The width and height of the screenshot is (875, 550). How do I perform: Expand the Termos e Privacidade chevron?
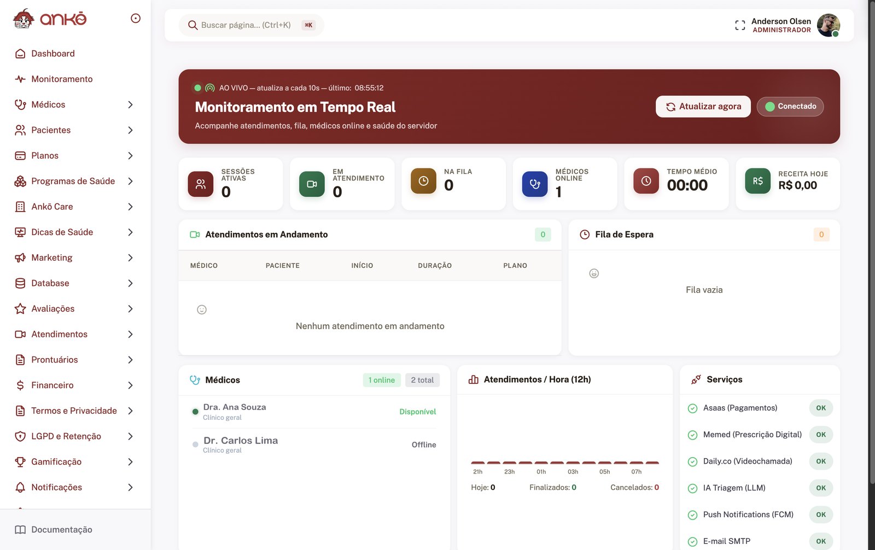point(130,411)
